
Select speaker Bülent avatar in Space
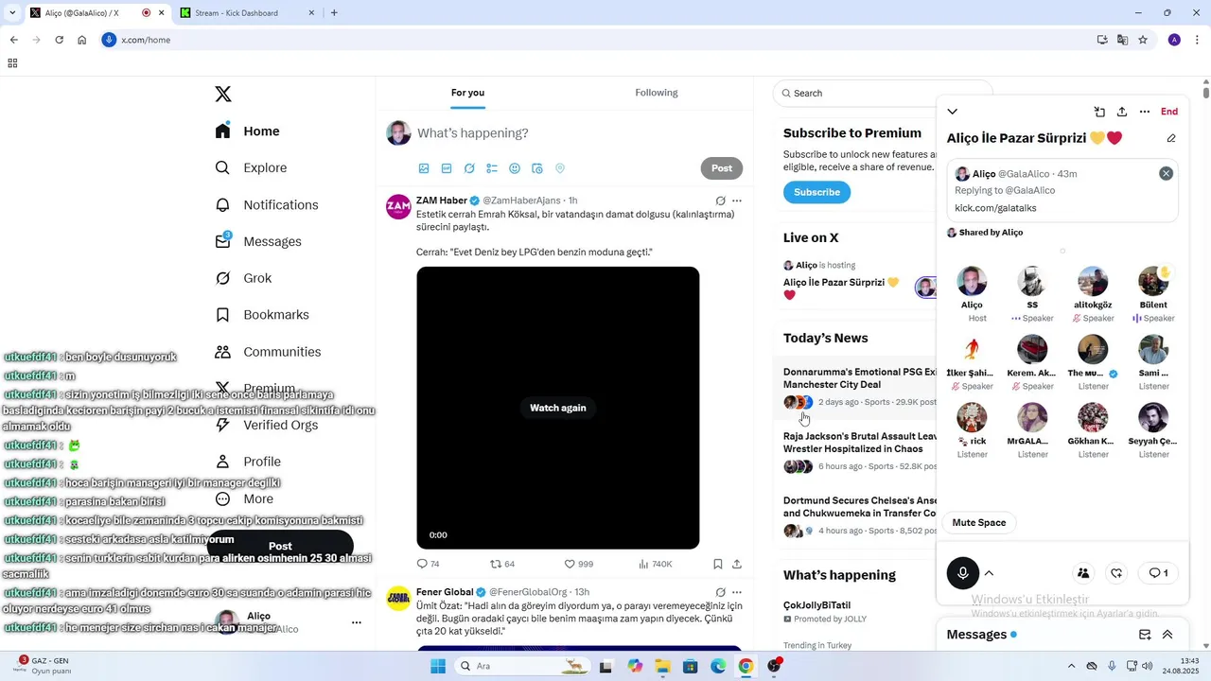(1153, 281)
